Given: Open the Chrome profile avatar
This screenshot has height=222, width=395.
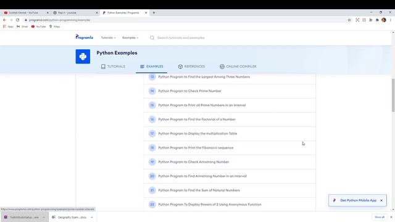Looking at the screenshot, I should click(x=384, y=20).
